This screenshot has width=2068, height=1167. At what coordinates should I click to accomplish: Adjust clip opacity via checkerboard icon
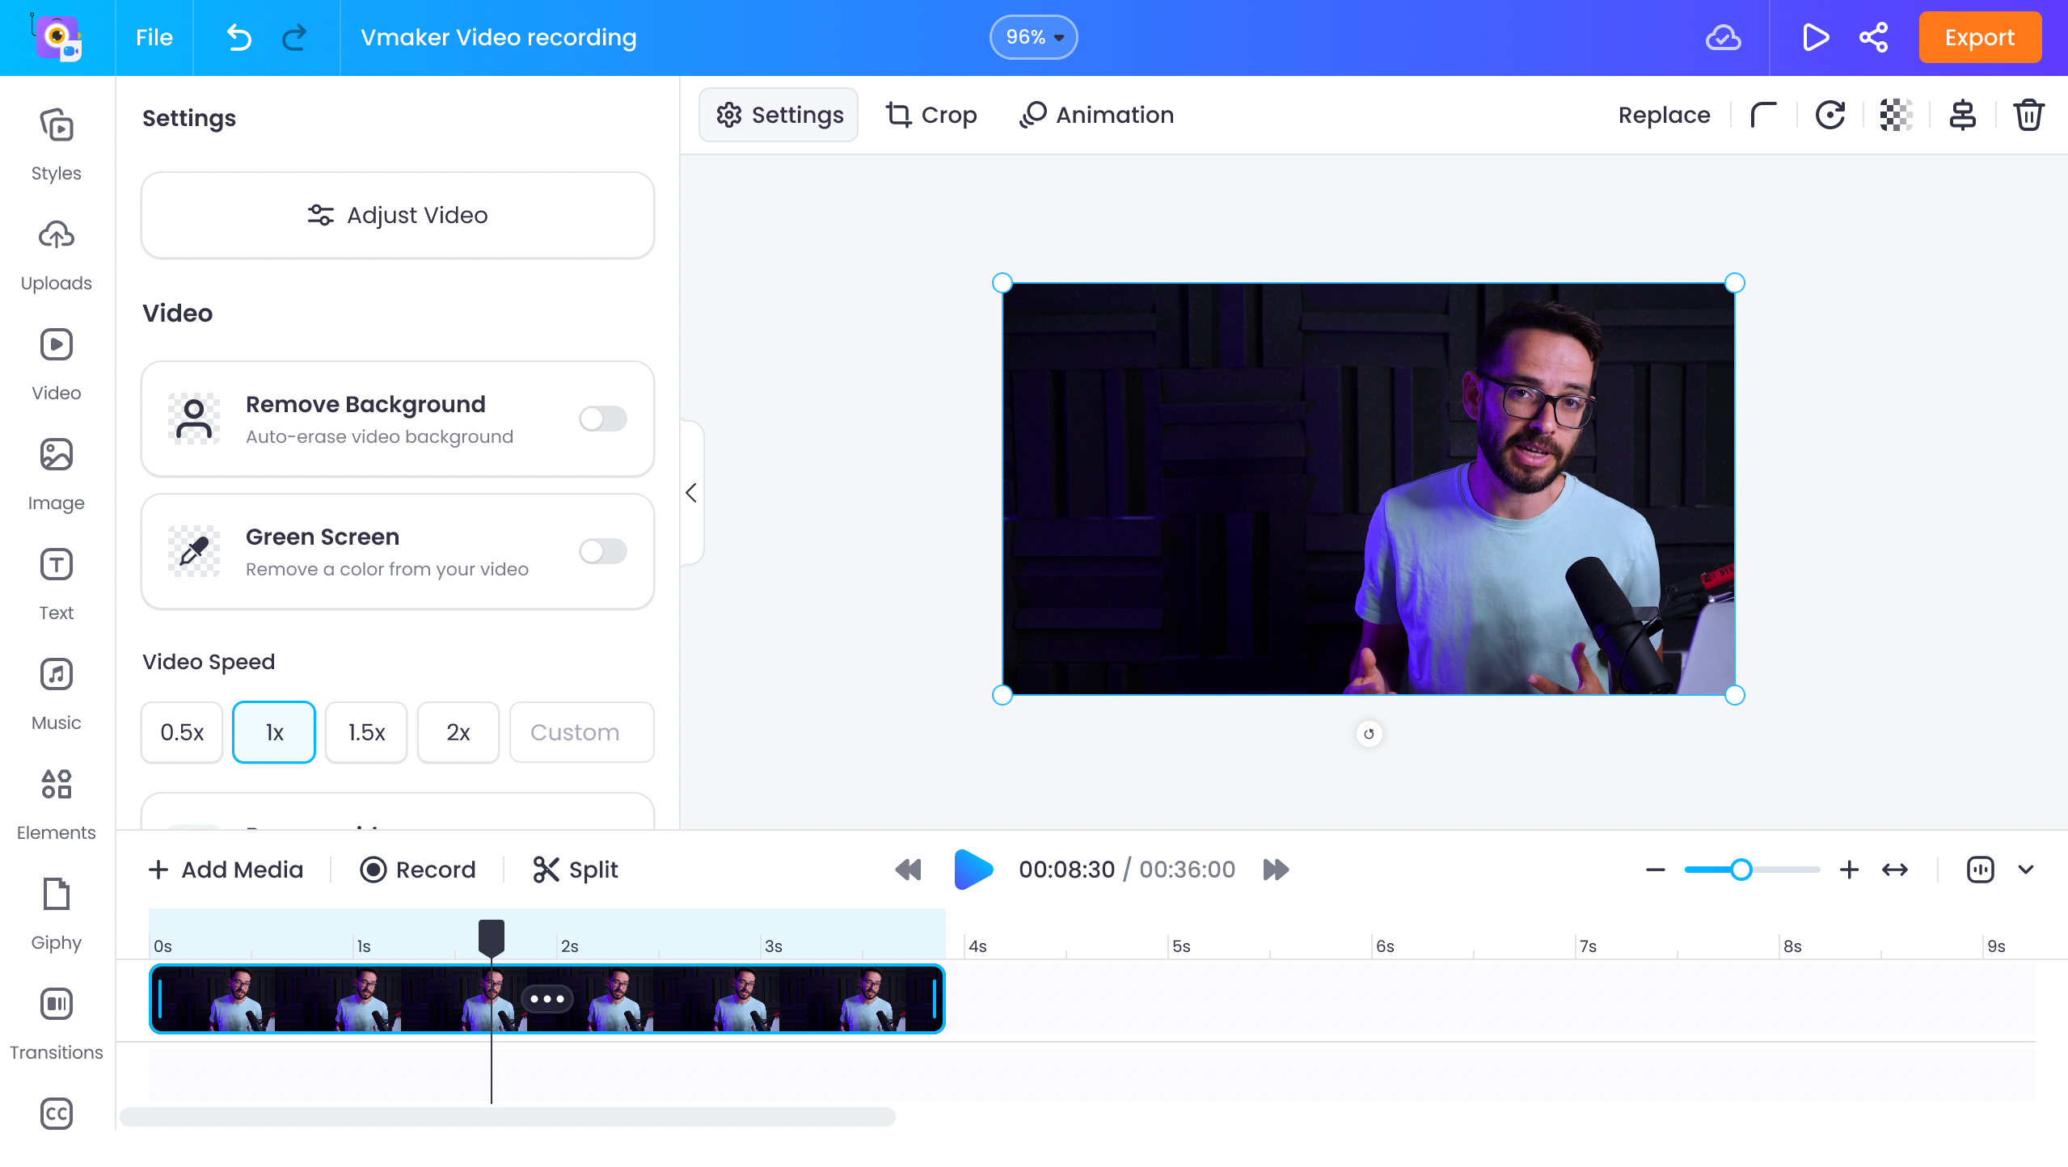1895,114
